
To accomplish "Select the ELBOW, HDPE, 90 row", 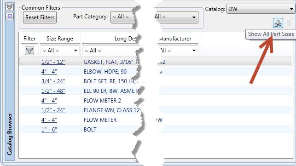I will tap(156, 72).
